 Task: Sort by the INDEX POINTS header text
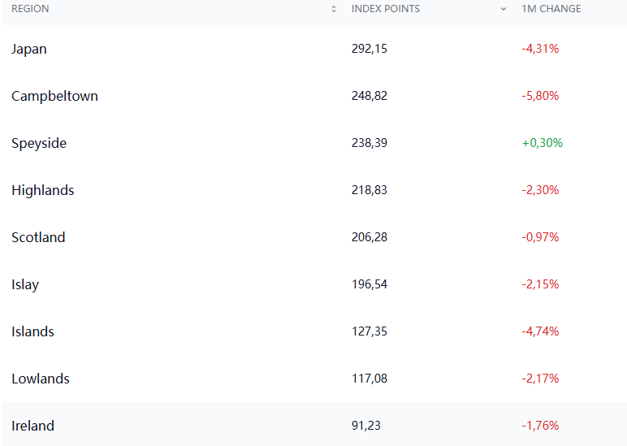click(x=386, y=9)
